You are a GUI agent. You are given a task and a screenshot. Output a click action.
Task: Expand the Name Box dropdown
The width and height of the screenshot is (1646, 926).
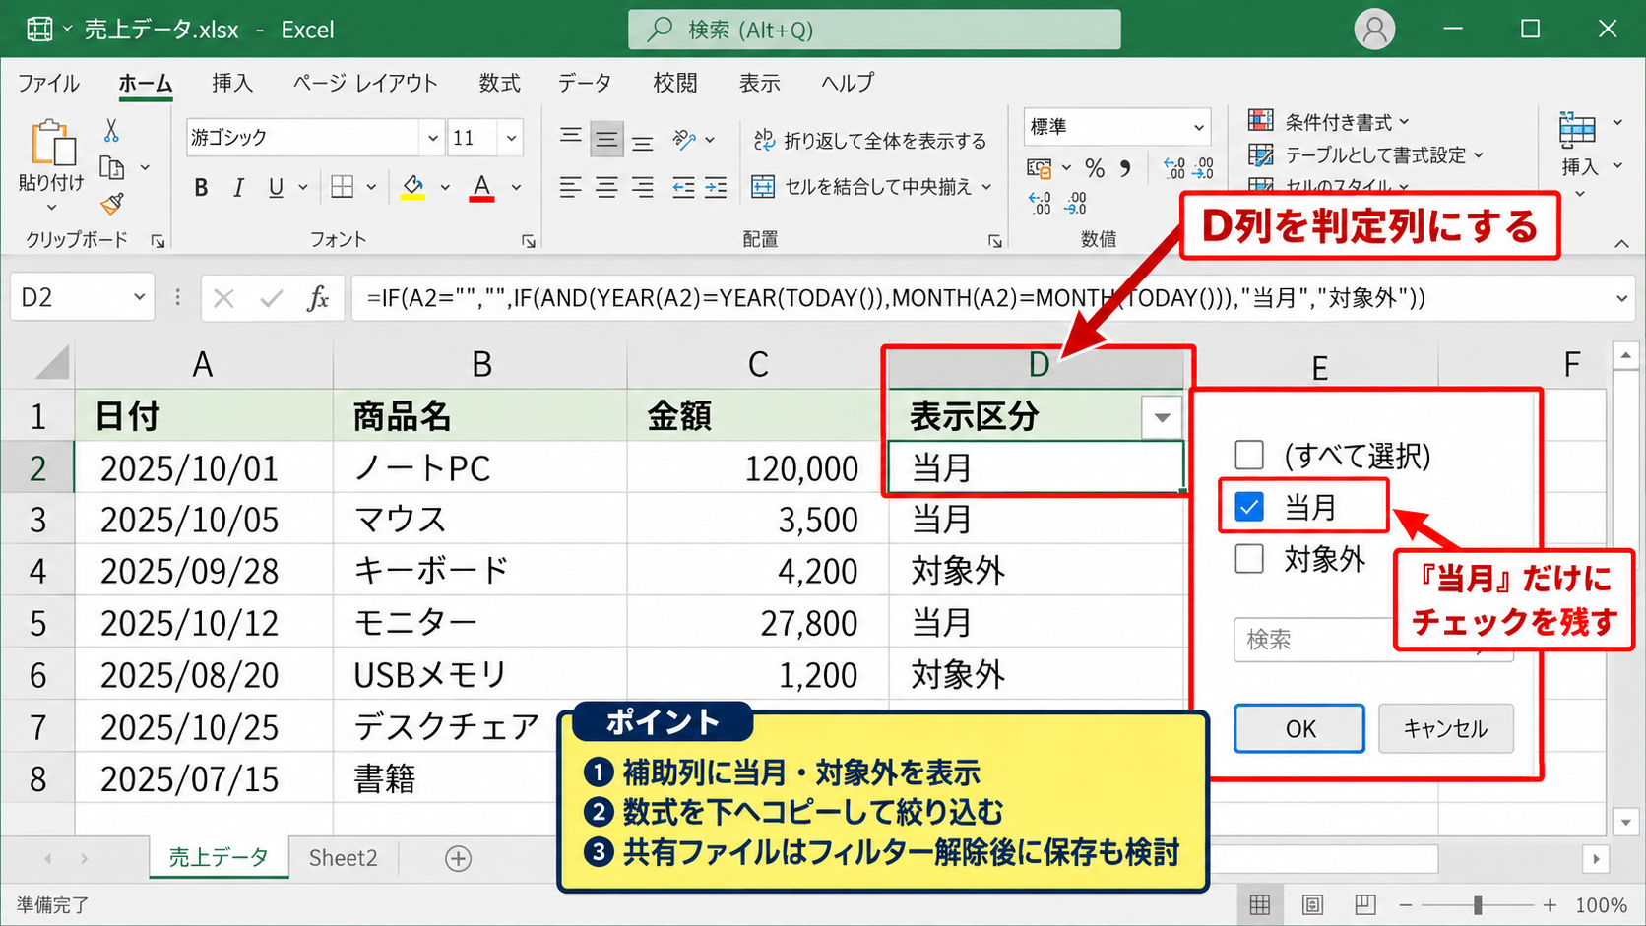(x=139, y=297)
